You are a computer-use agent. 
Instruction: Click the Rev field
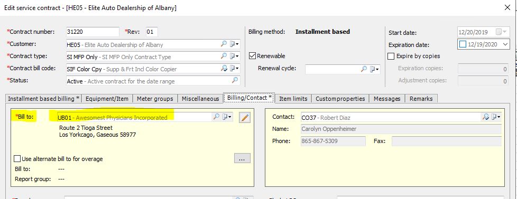tap(152, 32)
